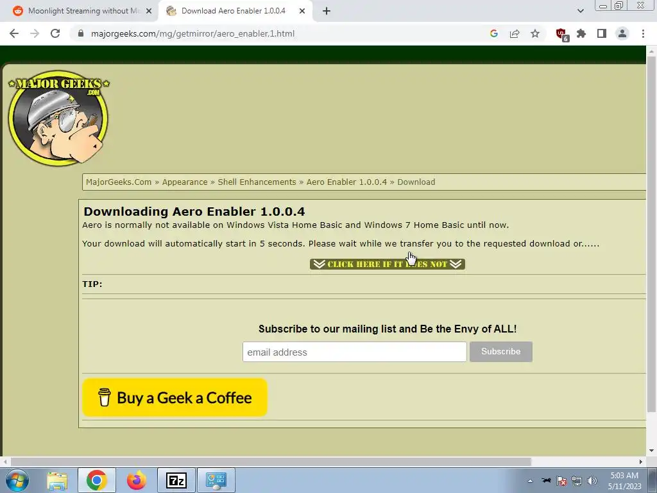
Task: Open network status tray icon
Action: [577, 481]
